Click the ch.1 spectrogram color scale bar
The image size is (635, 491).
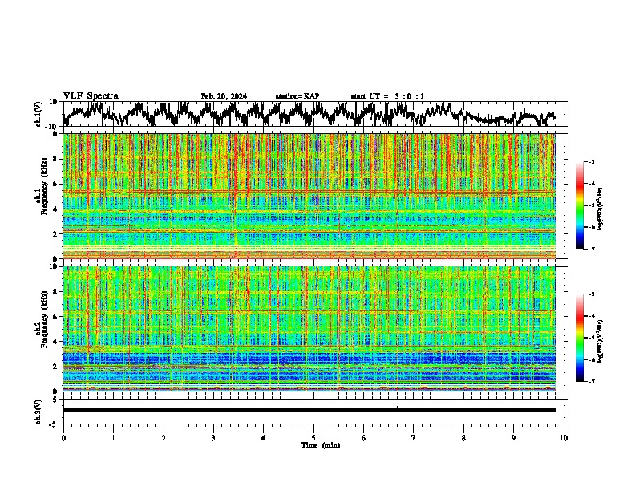click(x=580, y=205)
